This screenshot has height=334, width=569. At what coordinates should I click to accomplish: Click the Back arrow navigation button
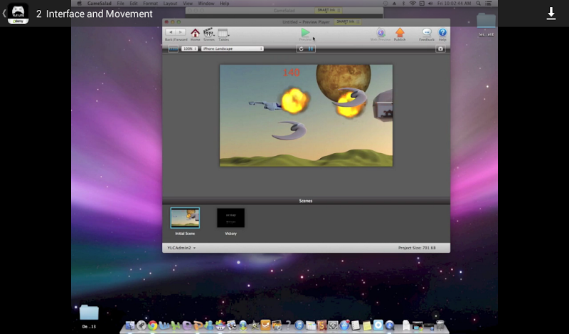pyautogui.click(x=171, y=32)
